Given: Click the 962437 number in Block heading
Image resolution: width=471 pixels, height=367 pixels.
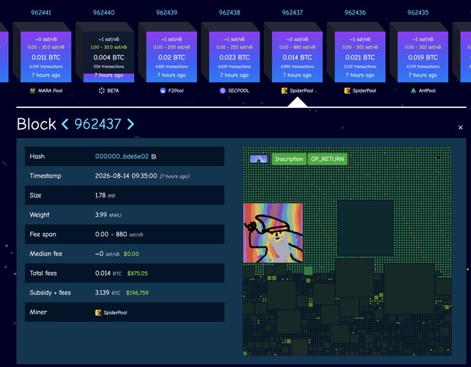Looking at the screenshot, I should coord(98,124).
